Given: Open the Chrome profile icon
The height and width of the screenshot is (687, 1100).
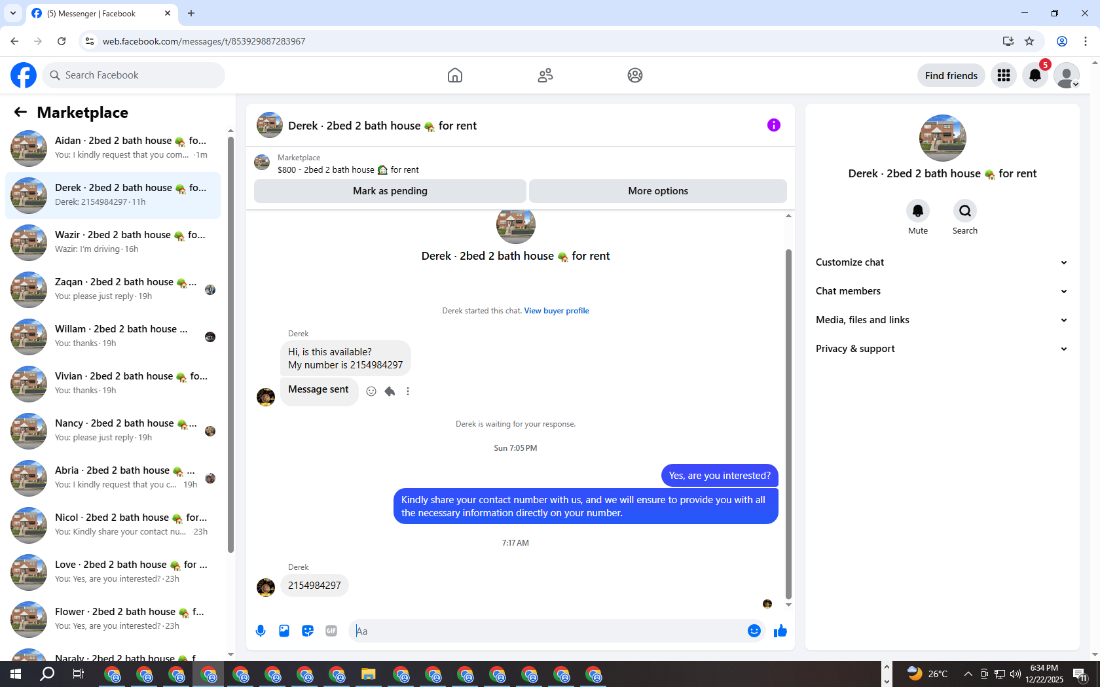Looking at the screenshot, I should click(x=1062, y=41).
